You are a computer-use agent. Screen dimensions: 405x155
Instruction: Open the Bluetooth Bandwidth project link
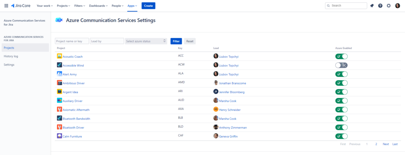[76, 119]
